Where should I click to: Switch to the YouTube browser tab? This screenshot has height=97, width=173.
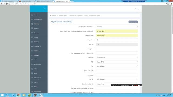[27, 1]
